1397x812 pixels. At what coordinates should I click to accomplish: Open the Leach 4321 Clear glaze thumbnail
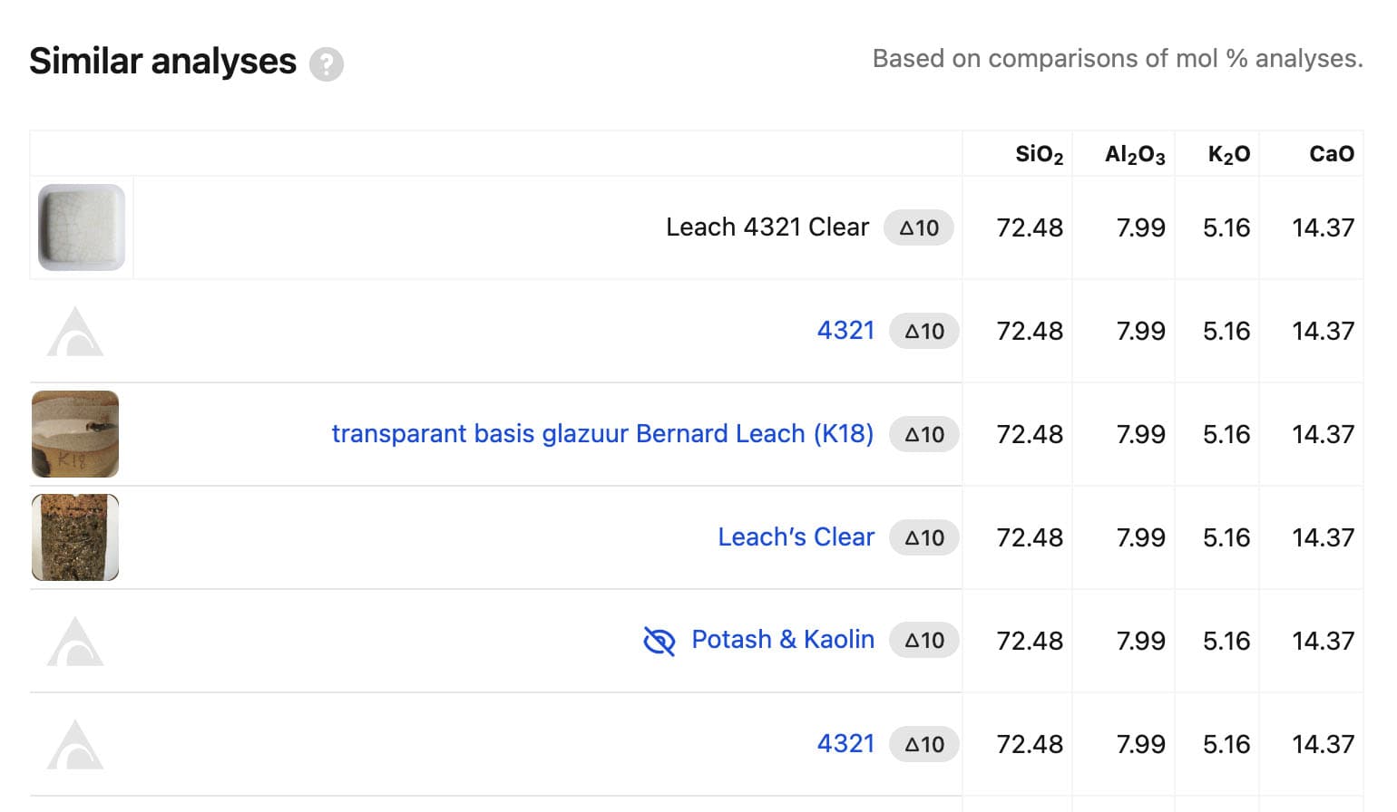(82, 227)
